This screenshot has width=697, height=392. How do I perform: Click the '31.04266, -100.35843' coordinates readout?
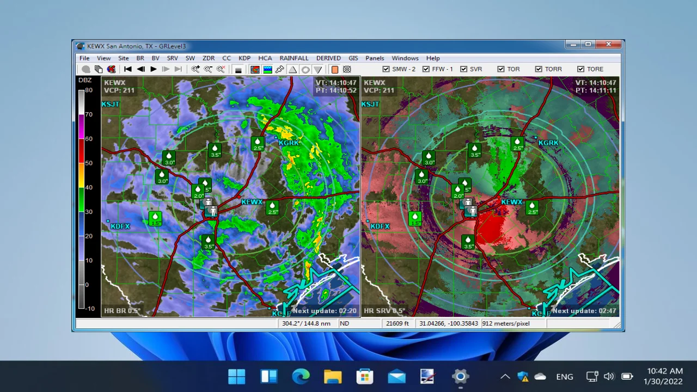tap(449, 323)
